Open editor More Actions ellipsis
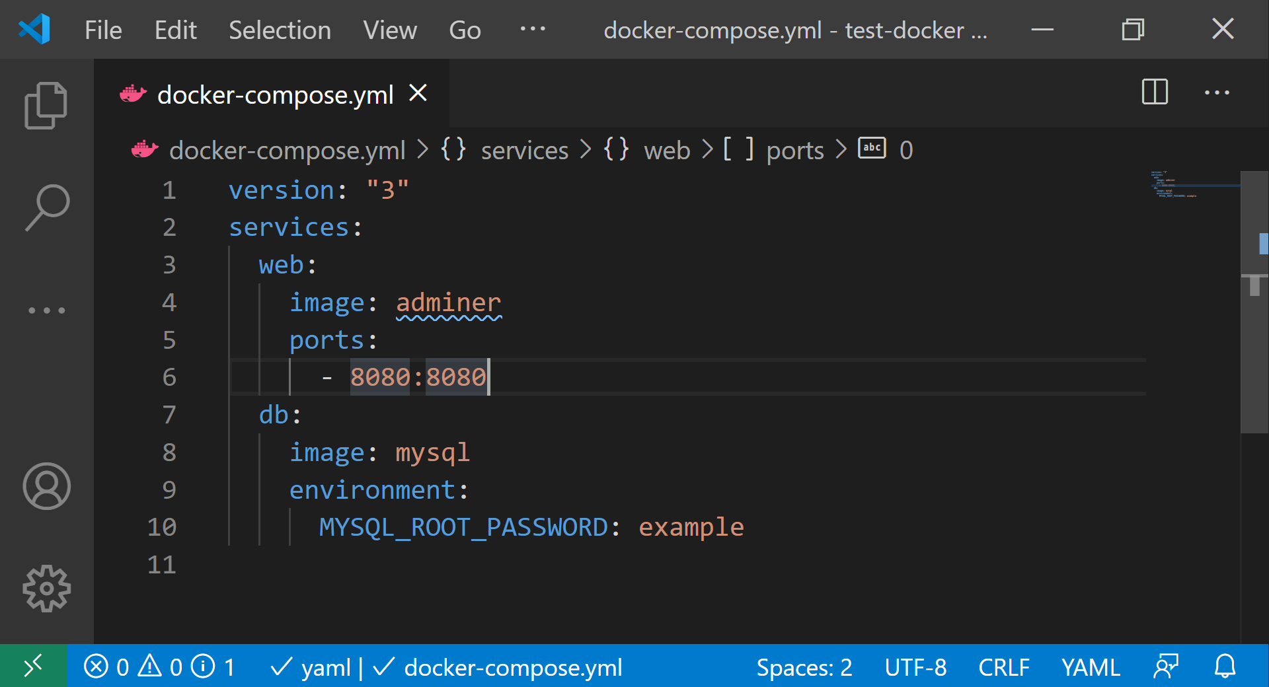Screen dimensions: 1269x687 (1217, 92)
